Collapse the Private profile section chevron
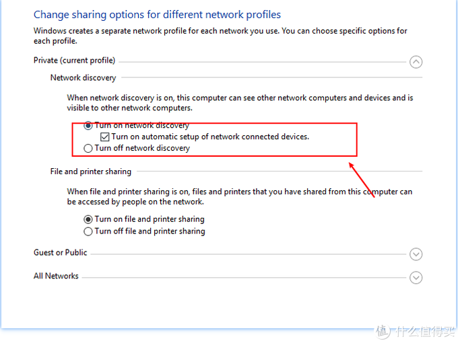 416,62
